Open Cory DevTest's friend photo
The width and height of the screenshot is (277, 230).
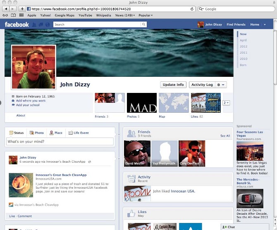192,154
